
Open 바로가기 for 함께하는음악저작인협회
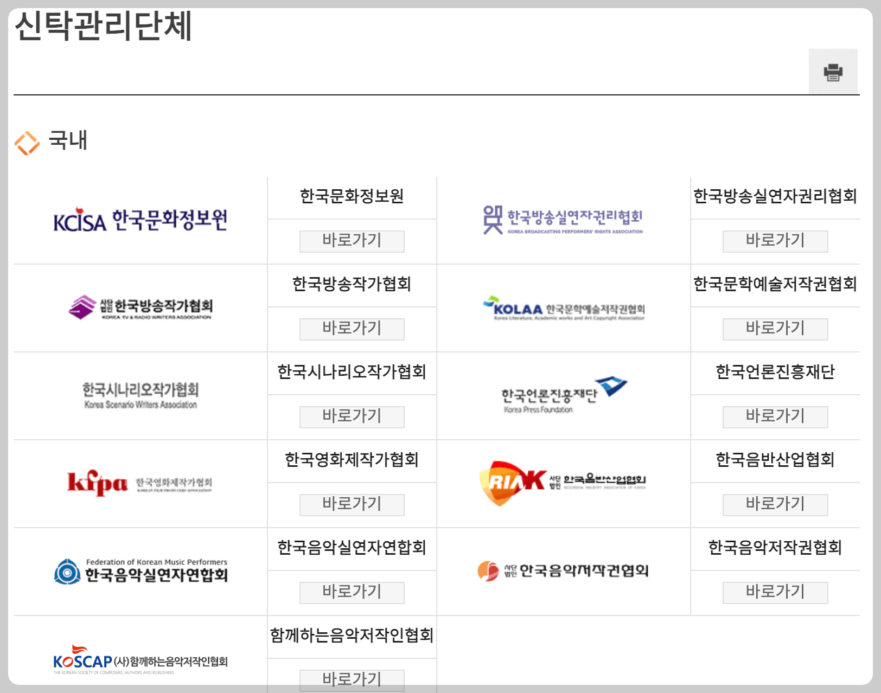point(352,681)
